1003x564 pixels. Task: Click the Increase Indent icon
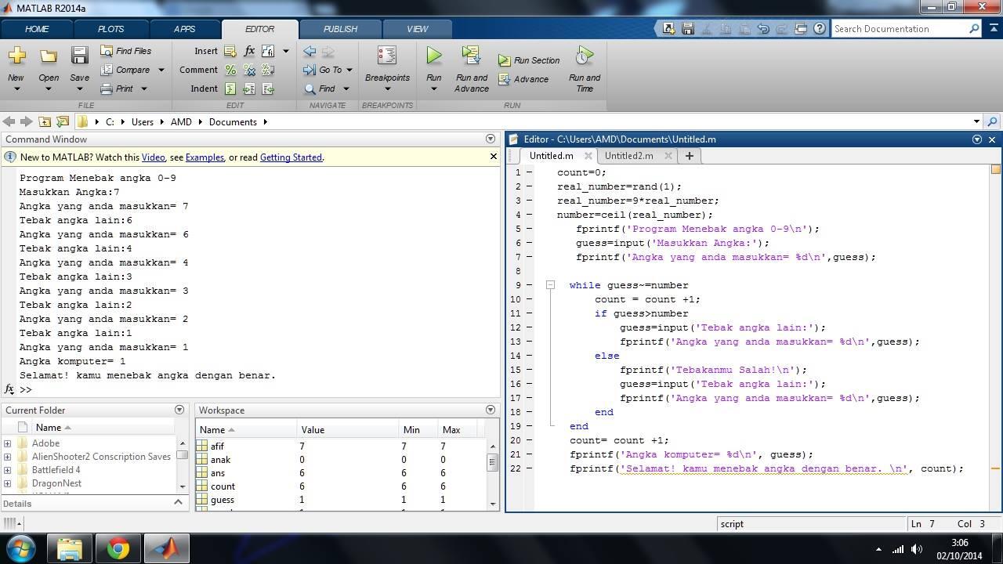coord(249,89)
